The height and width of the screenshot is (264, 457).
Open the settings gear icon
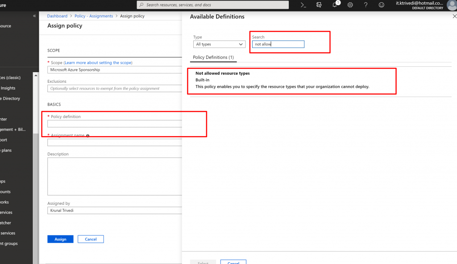[350, 5]
